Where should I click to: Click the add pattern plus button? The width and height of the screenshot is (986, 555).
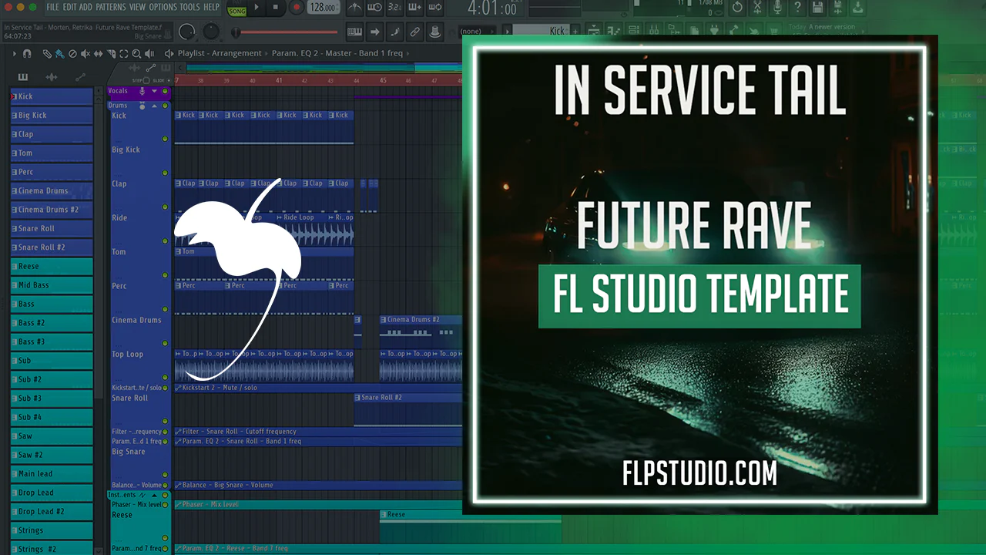(575, 31)
